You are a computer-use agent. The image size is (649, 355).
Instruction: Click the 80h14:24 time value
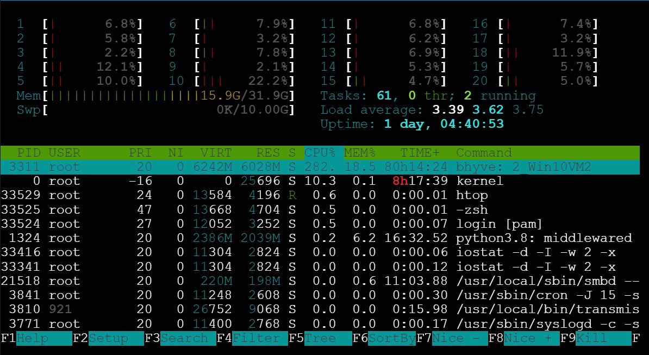(416, 167)
